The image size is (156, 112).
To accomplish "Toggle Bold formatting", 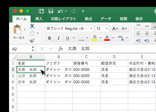I will (50, 38).
